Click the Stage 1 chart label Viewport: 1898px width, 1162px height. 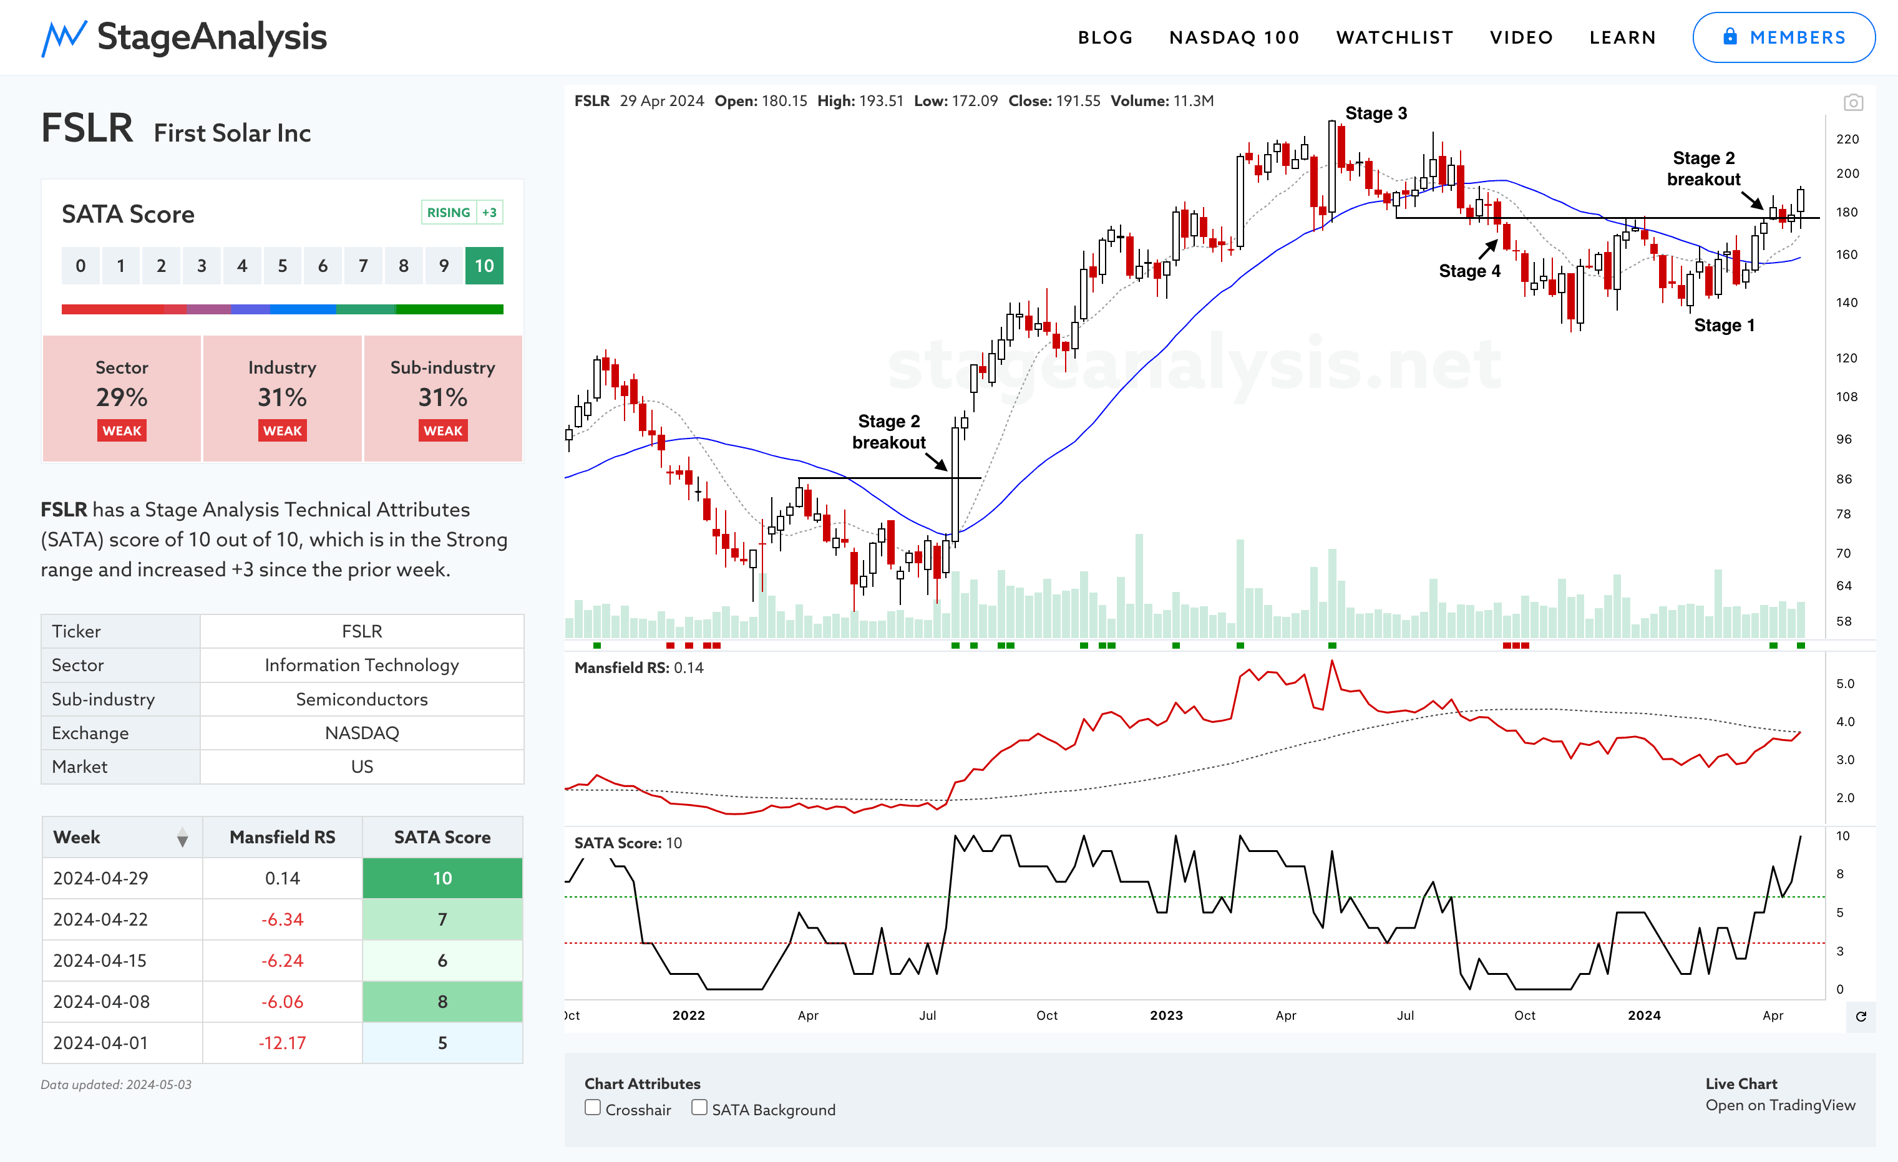1724,325
